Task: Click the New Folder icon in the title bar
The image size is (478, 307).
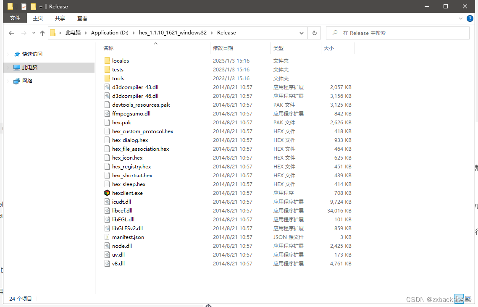Action: click(x=33, y=6)
